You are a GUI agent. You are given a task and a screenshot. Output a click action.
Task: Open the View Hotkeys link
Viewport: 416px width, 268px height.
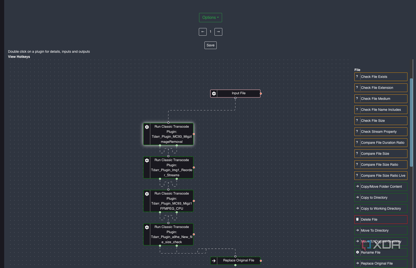[x=19, y=57]
